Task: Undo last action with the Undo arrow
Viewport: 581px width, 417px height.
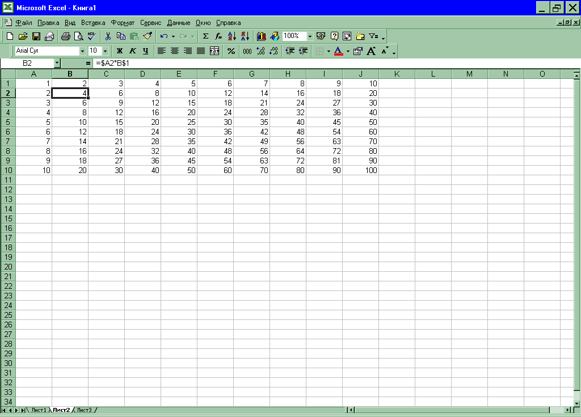Action: [x=164, y=36]
